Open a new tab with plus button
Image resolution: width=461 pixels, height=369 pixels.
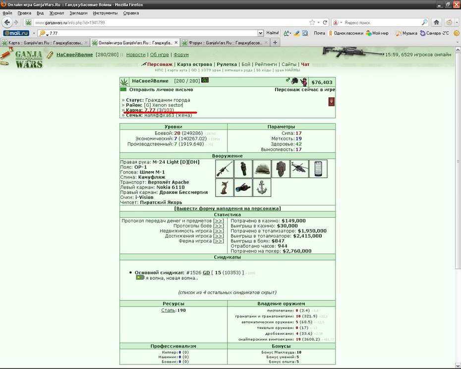click(275, 43)
